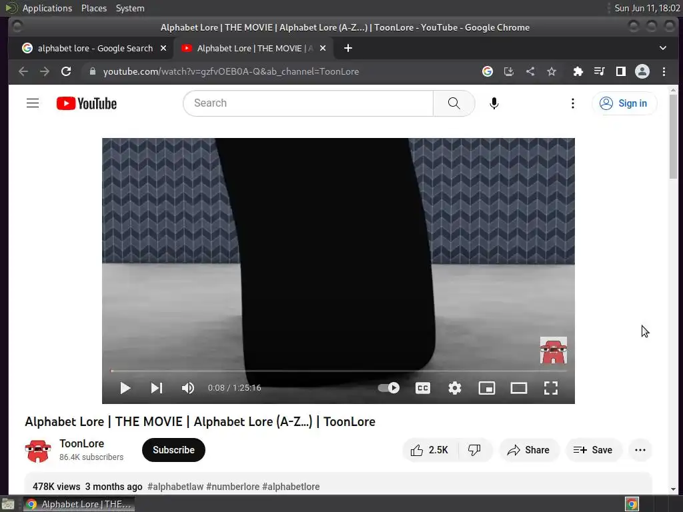View site information lock icon
Viewport: 683px width, 512px height.
click(x=92, y=71)
